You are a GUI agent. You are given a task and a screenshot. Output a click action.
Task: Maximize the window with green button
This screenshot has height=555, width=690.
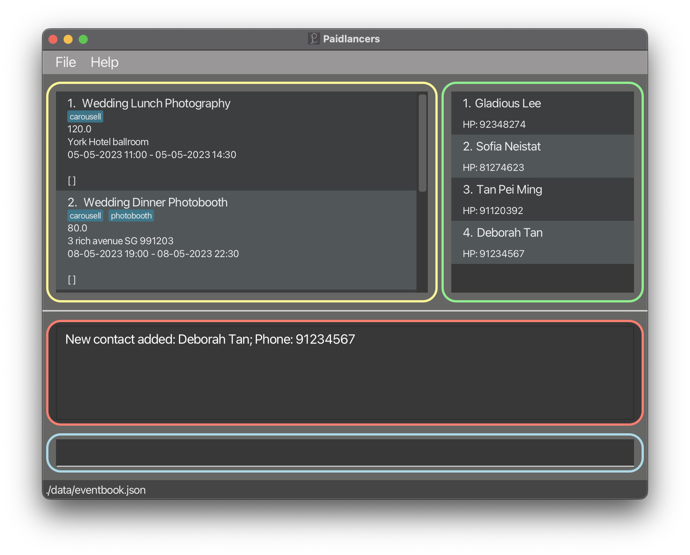[x=83, y=39]
